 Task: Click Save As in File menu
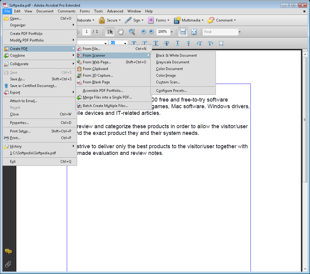(x=40, y=79)
